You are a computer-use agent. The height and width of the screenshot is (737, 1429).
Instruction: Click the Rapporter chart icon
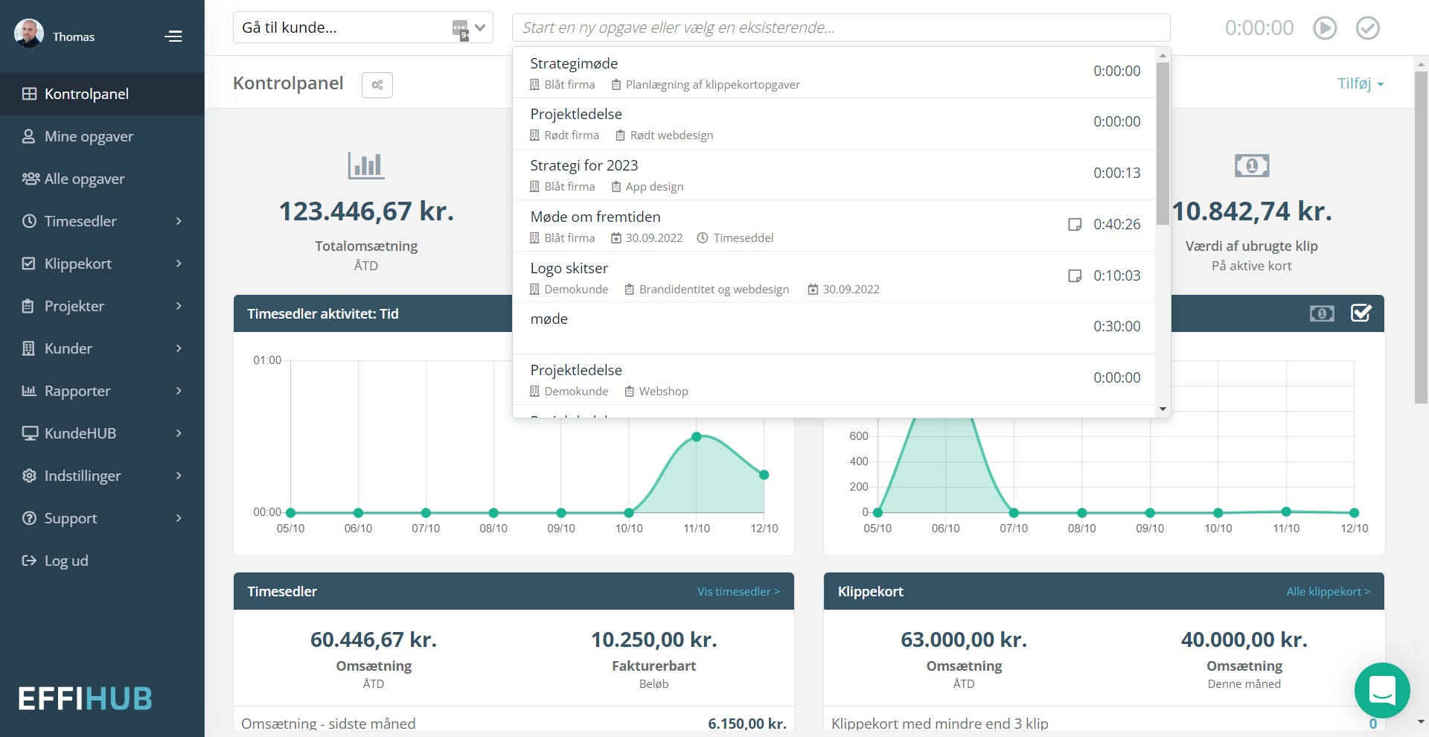click(x=29, y=391)
